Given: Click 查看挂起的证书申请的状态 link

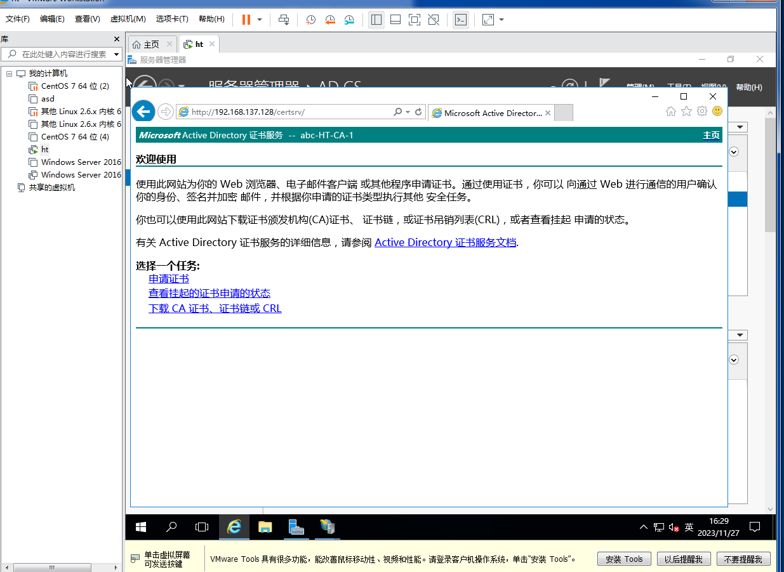Looking at the screenshot, I should pyautogui.click(x=209, y=293).
